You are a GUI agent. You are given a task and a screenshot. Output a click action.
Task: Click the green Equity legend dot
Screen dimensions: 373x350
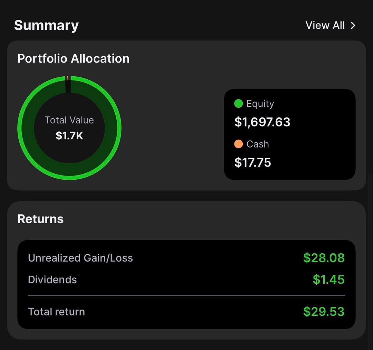(x=238, y=104)
